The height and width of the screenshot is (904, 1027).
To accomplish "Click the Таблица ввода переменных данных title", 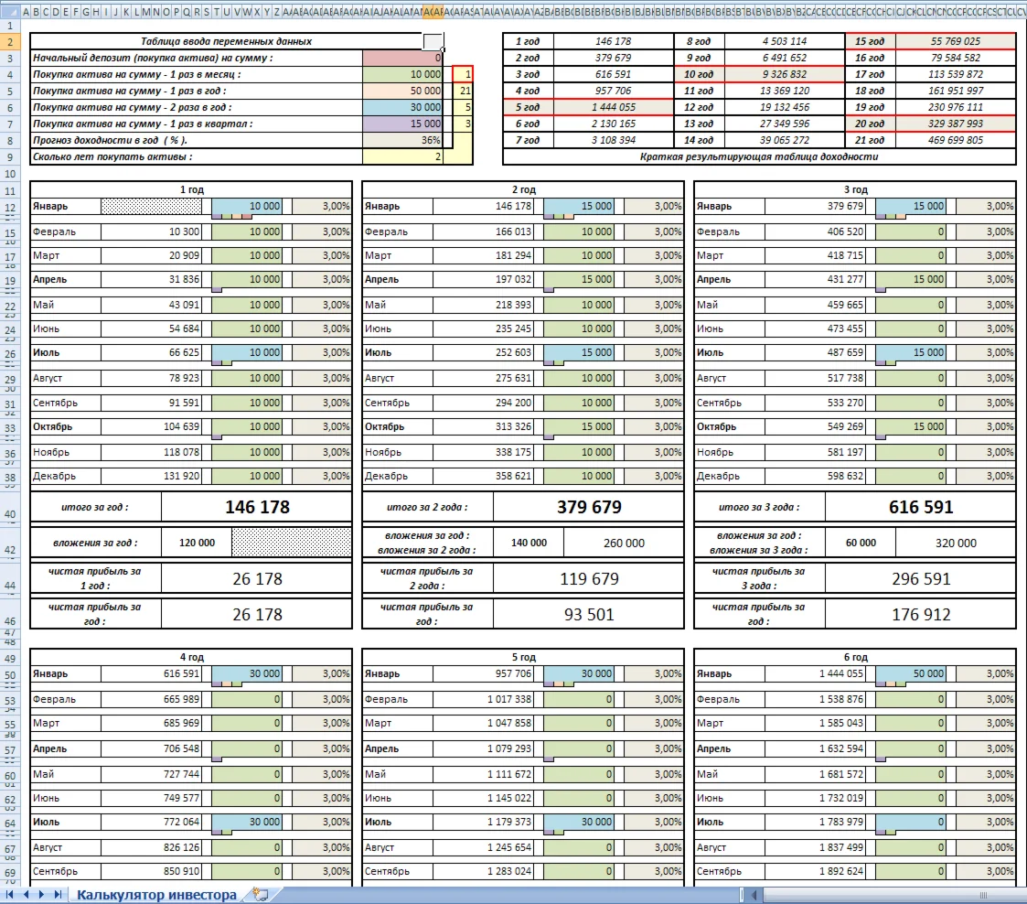I will pos(226,41).
